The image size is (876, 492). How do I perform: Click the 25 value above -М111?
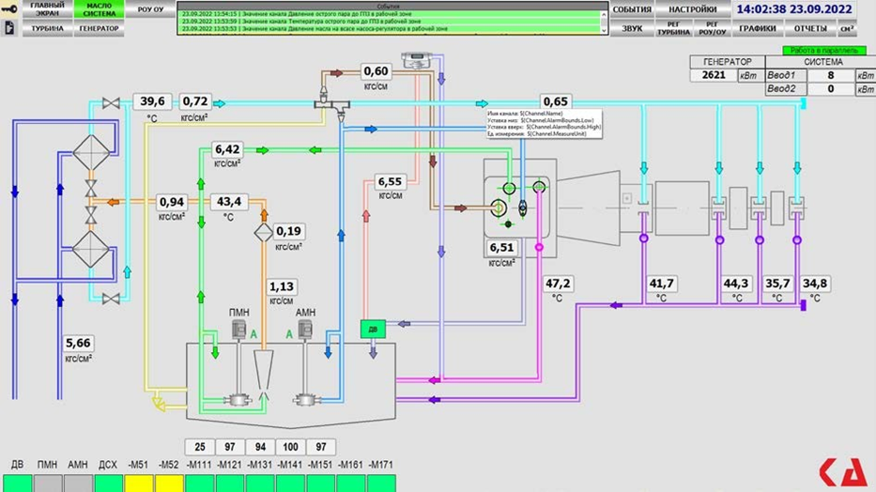(x=199, y=447)
